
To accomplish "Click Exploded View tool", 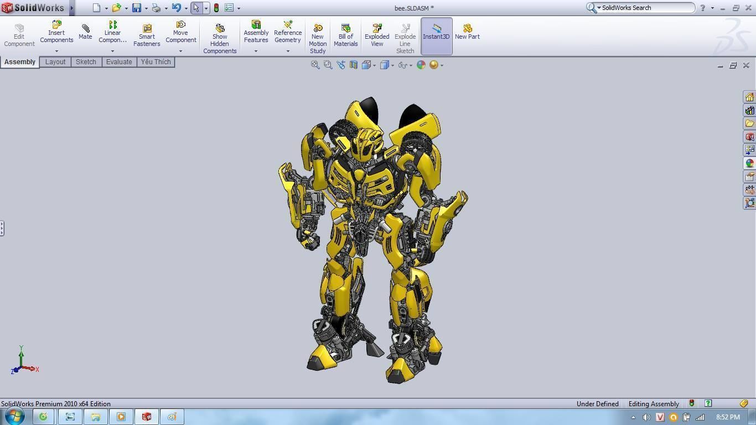I will 377,35.
